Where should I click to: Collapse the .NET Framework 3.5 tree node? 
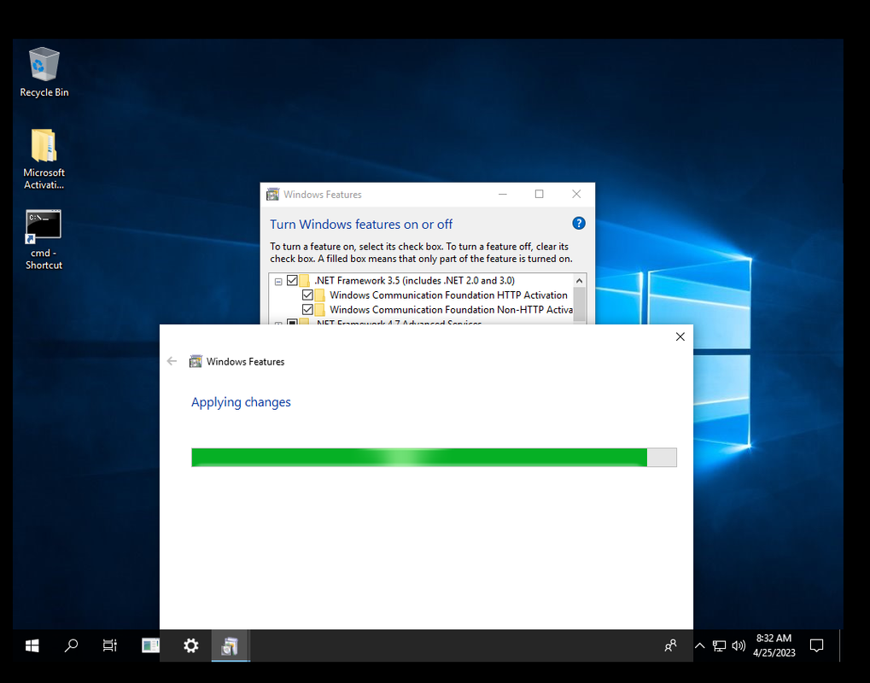278,281
